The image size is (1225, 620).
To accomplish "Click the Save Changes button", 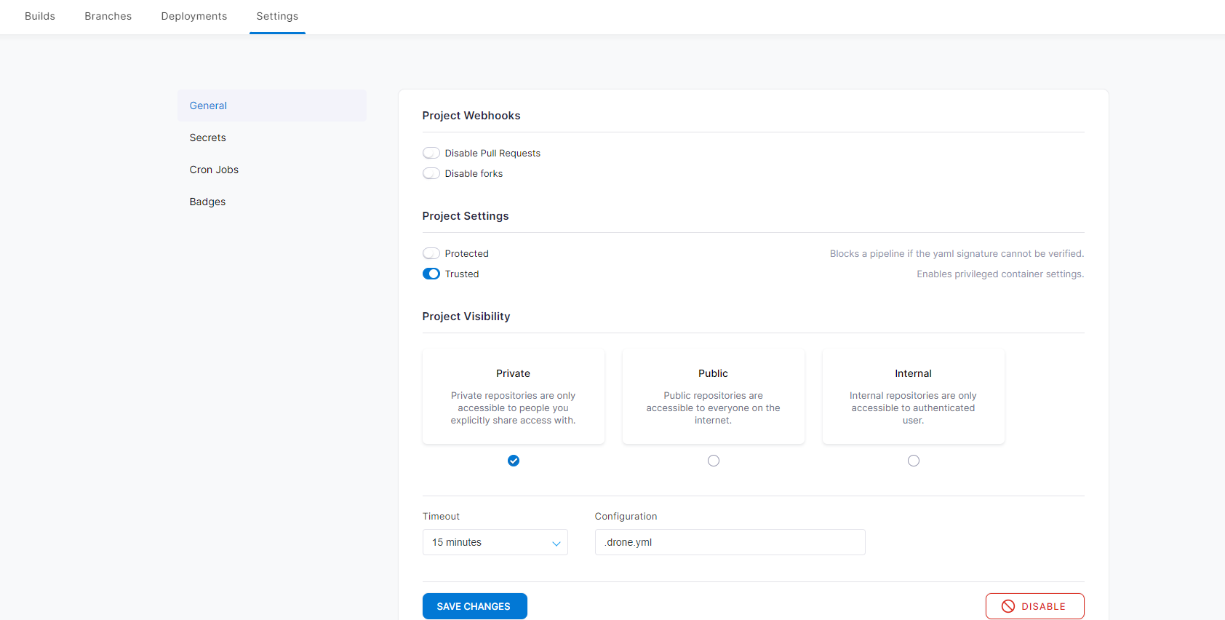I will pyautogui.click(x=474, y=606).
